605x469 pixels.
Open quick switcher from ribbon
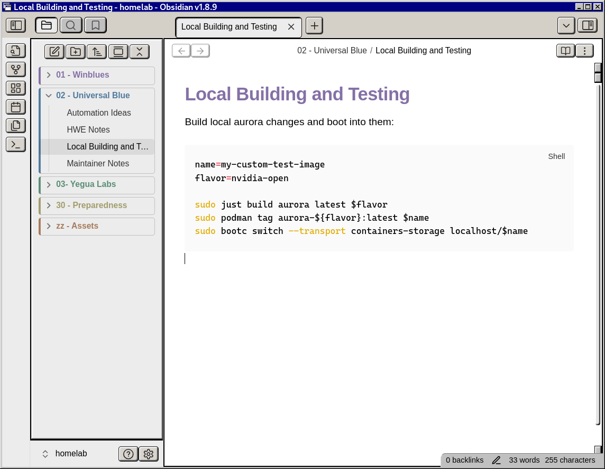point(16,51)
